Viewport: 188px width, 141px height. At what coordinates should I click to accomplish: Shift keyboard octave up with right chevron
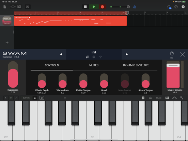pos(16,98)
